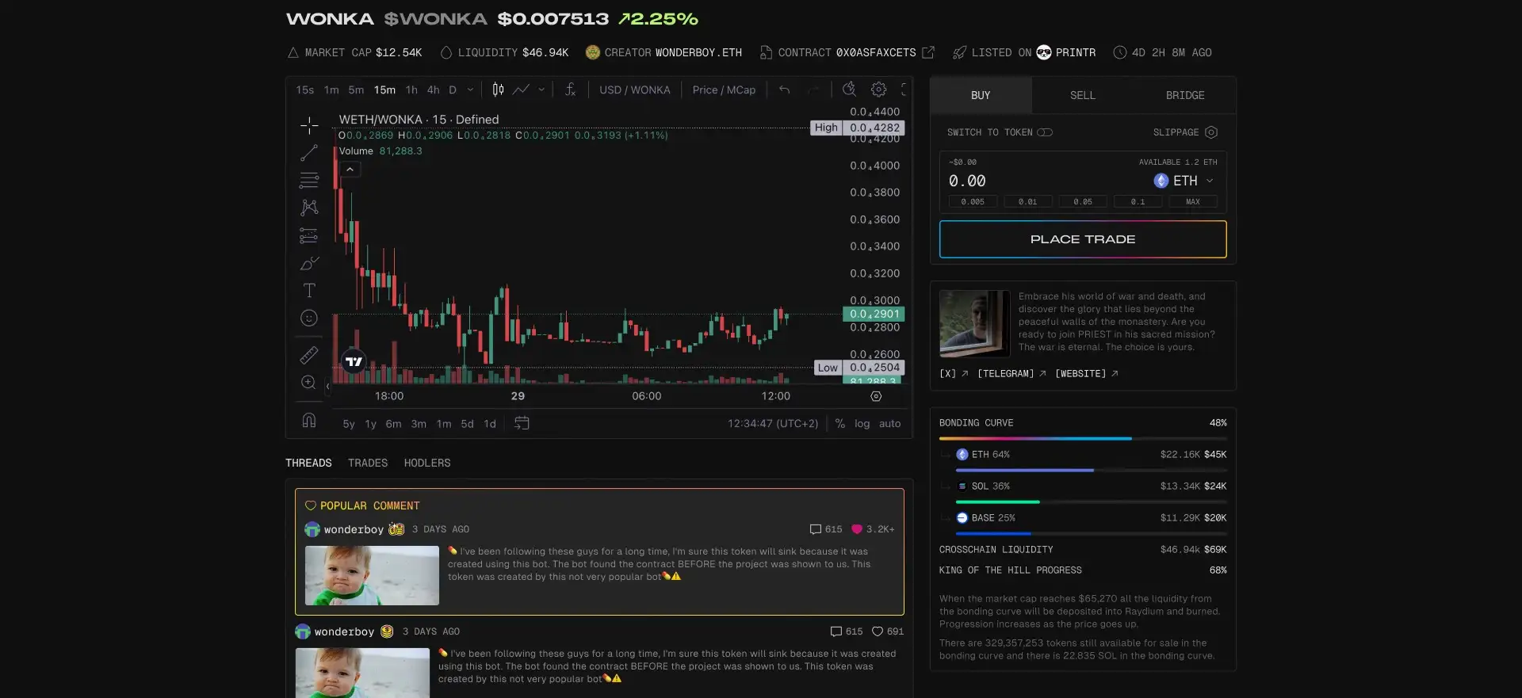This screenshot has width=1522, height=698.
Task: Choose candlestick chart style
Action: tap(498, 90)
